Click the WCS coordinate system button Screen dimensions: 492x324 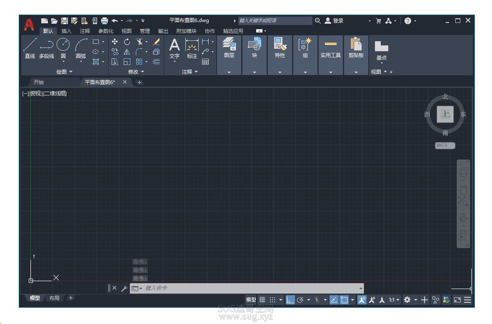tap(445, 145)
